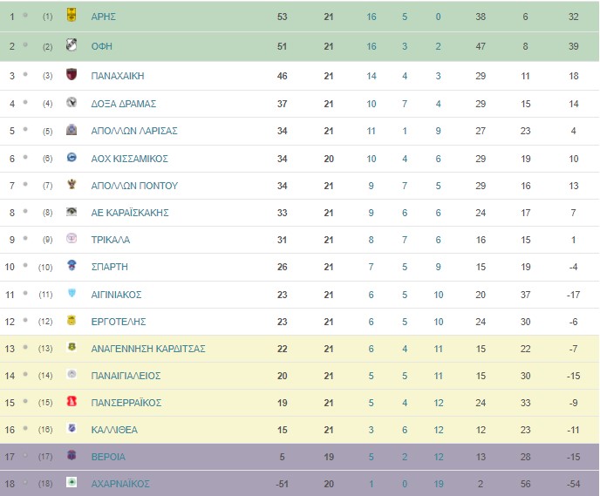Open the ΑΠΟΛΛΩΝ ΛΑΡΙΣΑΣ team page
The image size is (600, 496).
[134, 131]
